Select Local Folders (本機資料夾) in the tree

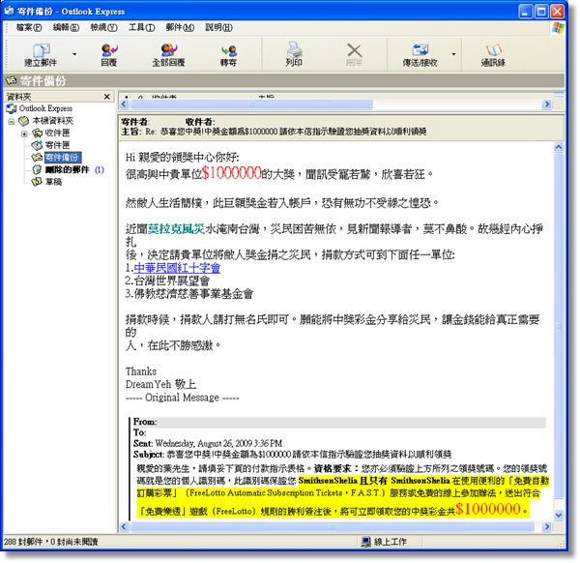[x=52, y=121]
